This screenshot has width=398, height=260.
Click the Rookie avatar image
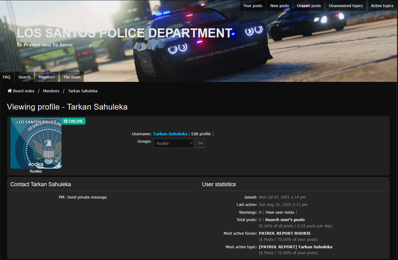tap(36, 143)
